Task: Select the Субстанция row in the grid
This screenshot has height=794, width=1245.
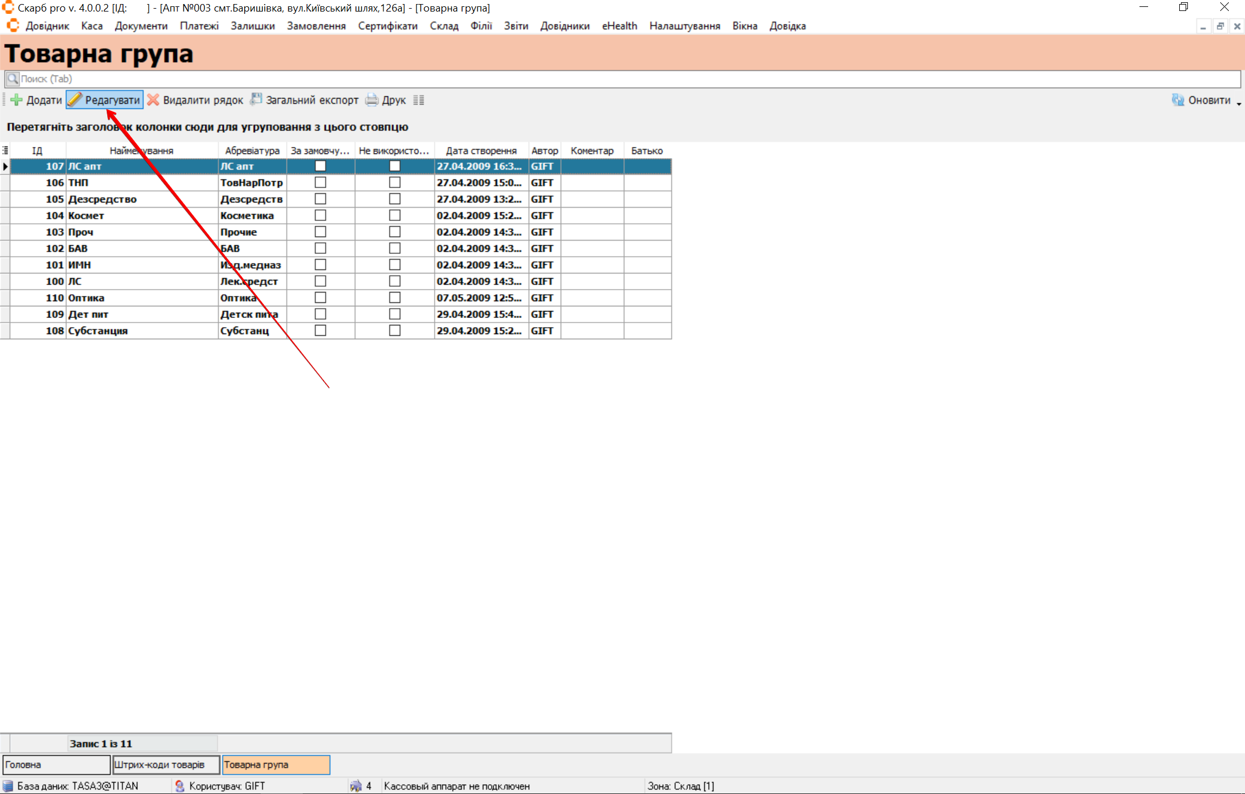Action: [x=98, y=331]
